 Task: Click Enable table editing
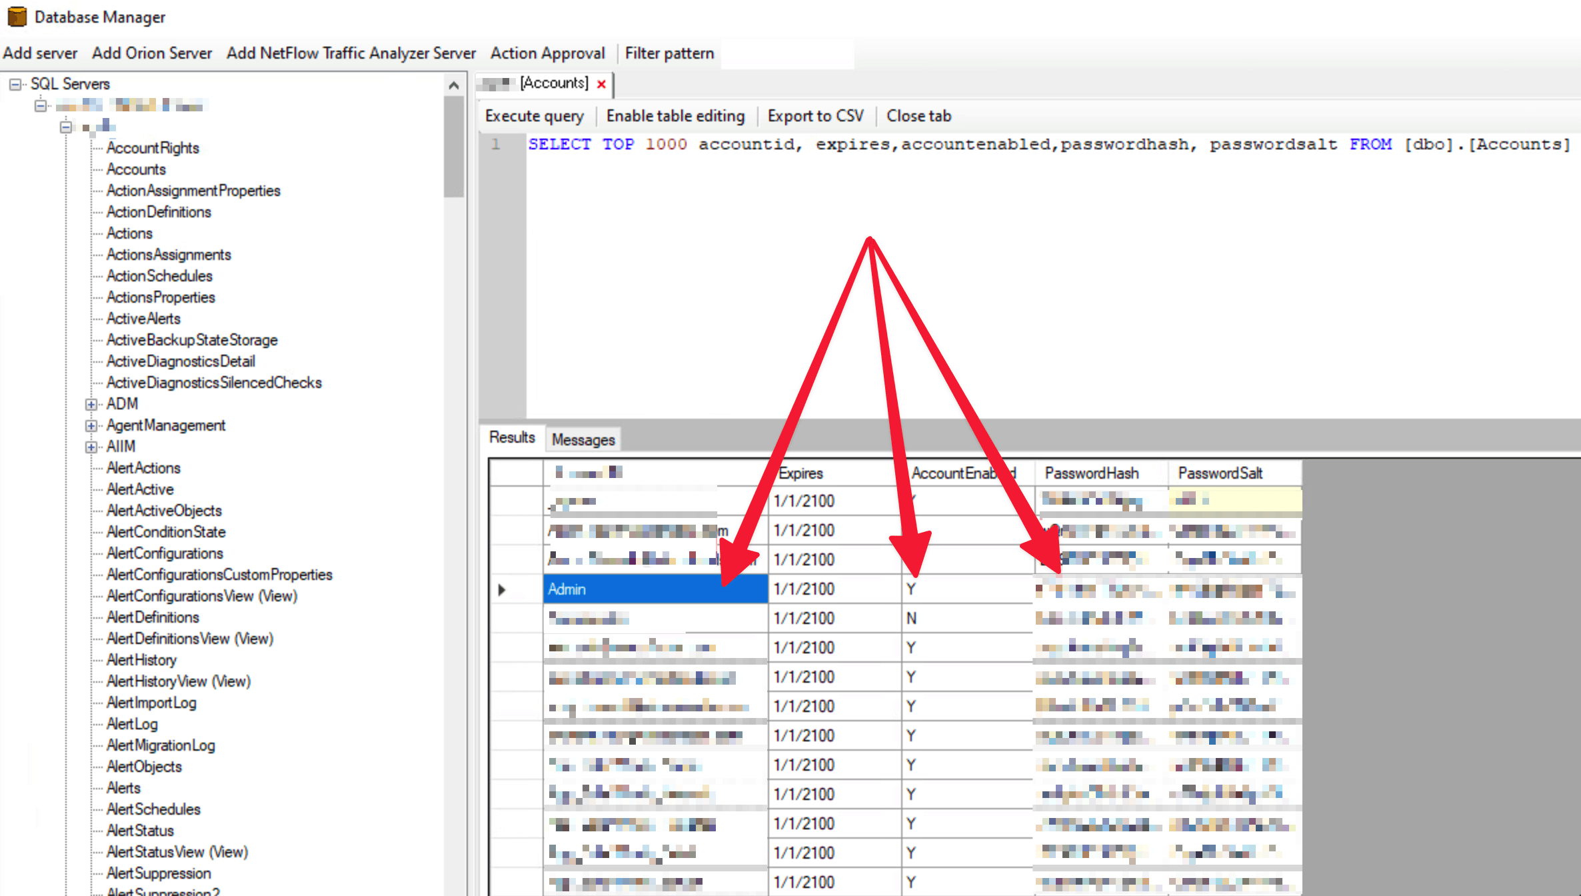tap(675, 116)
